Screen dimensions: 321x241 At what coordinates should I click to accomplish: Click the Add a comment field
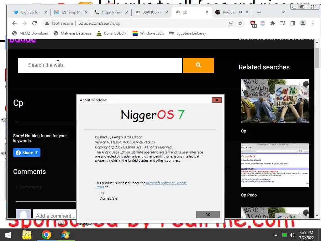point(55,216)
